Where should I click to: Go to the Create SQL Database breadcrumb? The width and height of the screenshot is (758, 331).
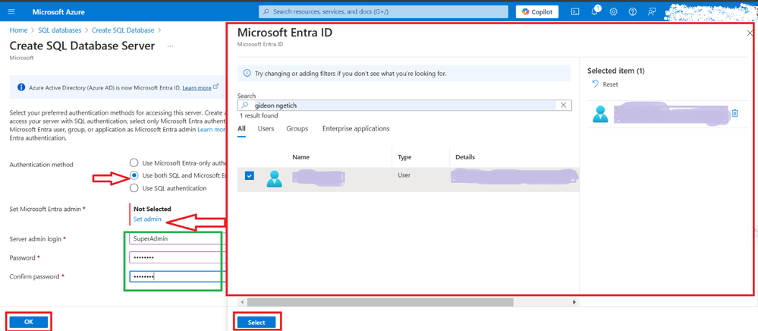point(123,30)
